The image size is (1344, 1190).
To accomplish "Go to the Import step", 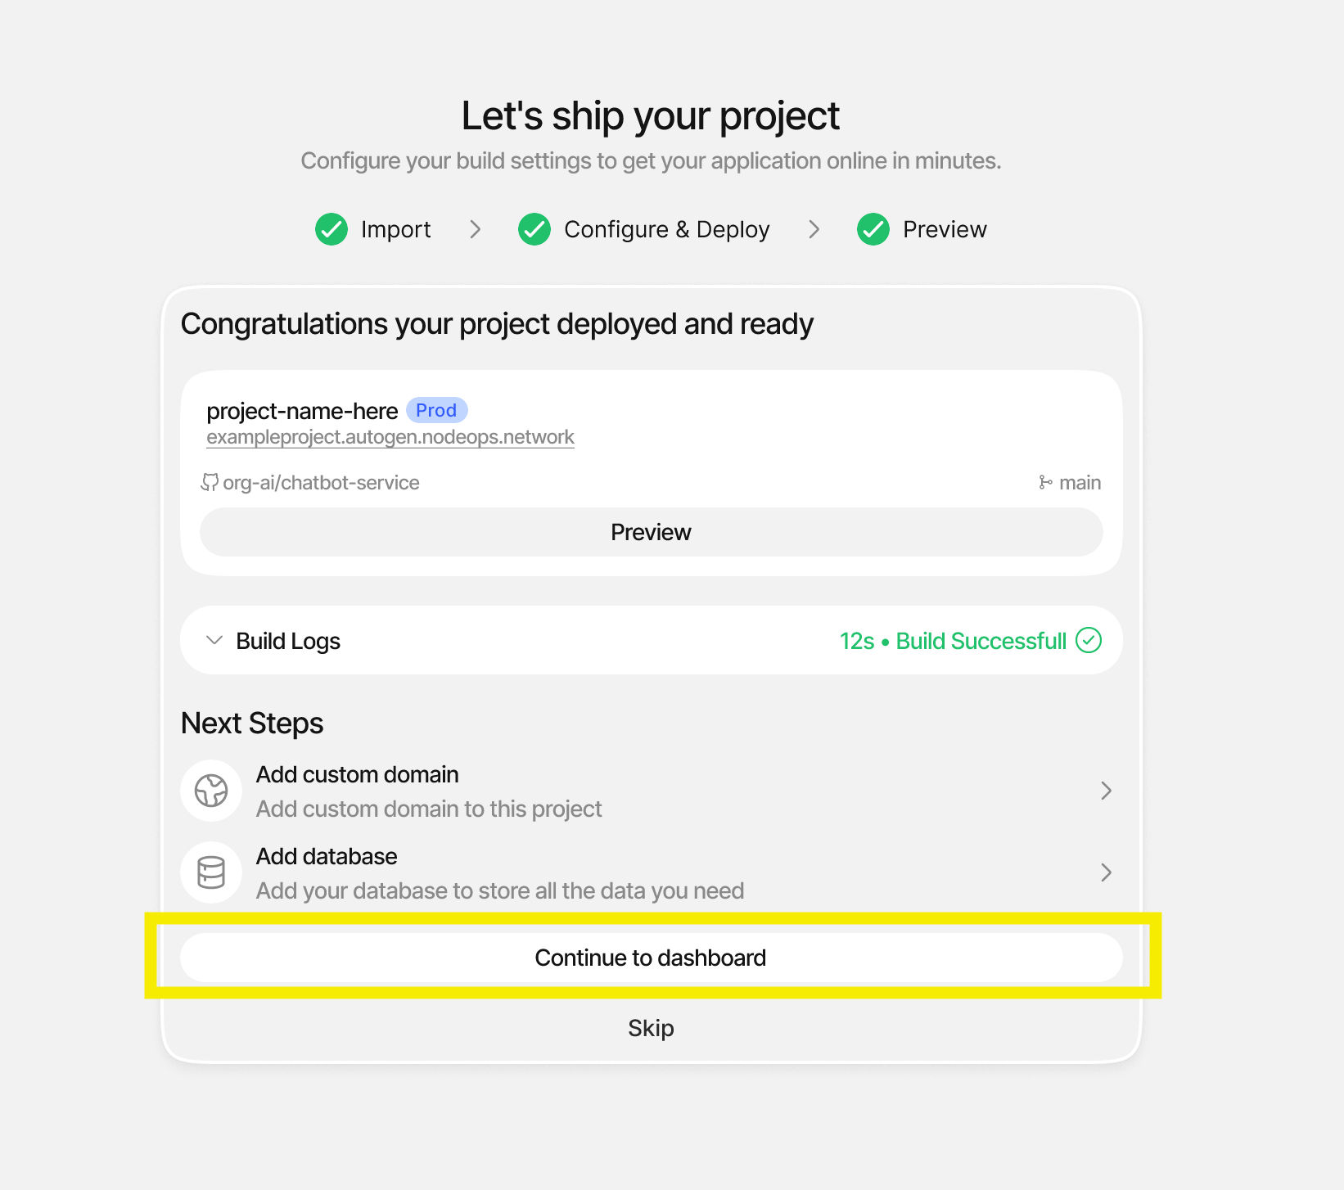I will (x=395, y=229).
